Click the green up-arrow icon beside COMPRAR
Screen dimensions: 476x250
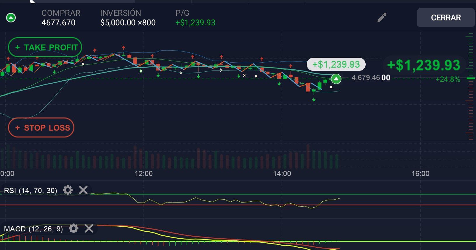pyautogui.click(x=11, y=18)
